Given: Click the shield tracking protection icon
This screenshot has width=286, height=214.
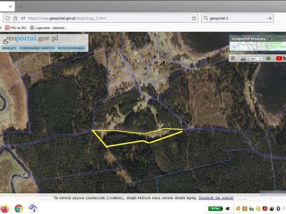Looking at the screenshot, I should coord(7,18).
